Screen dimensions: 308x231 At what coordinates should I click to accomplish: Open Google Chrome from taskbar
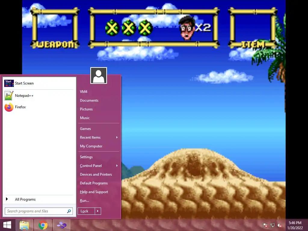point(43,225)
